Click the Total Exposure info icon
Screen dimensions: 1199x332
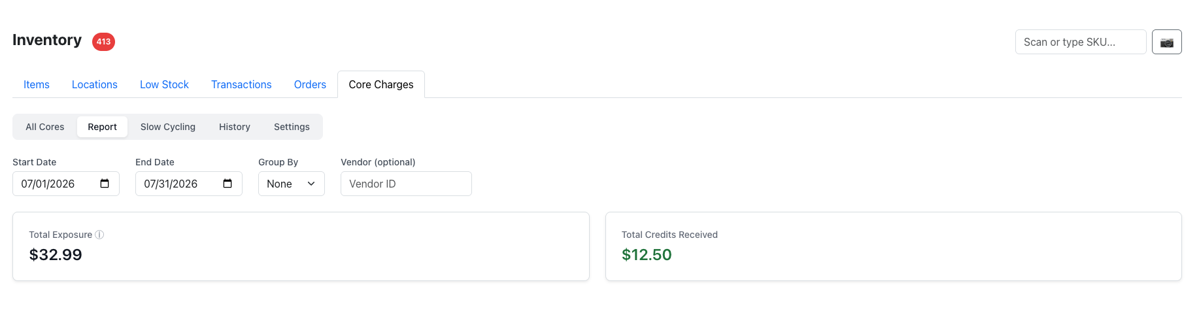[x=99, y=235]
